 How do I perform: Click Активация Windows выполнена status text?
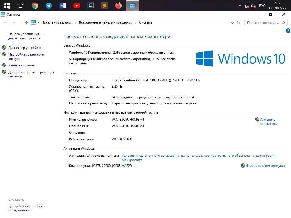(94, 156)
